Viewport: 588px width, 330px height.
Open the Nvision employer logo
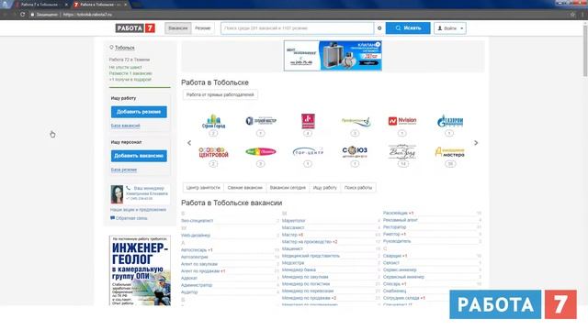[x=402, y=121]
